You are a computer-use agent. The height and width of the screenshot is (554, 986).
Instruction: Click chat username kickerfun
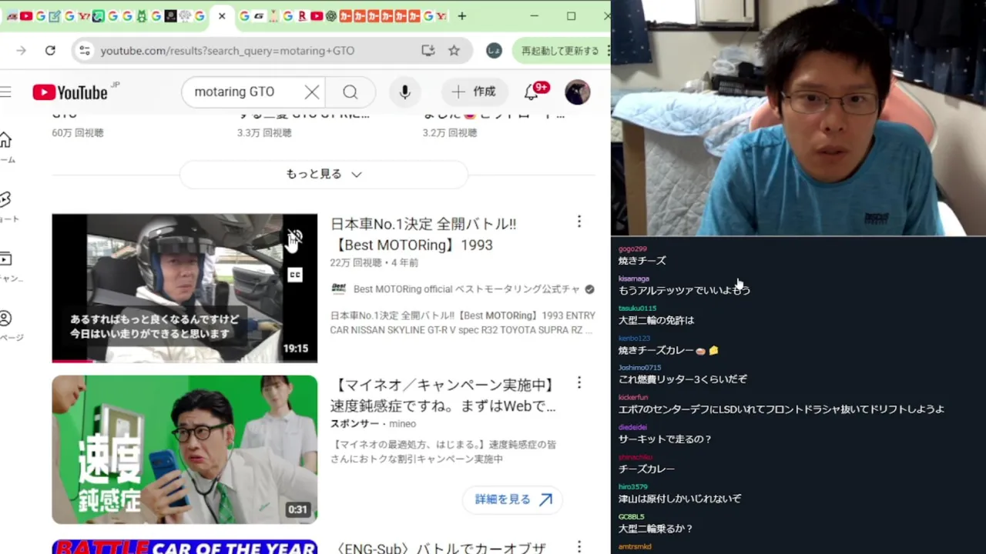pyautogui.click(x=633, y=398)
